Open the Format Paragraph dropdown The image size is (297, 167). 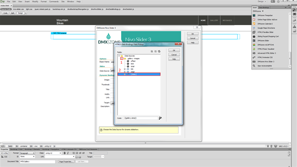pyautogui.click(x=27, y=153)
